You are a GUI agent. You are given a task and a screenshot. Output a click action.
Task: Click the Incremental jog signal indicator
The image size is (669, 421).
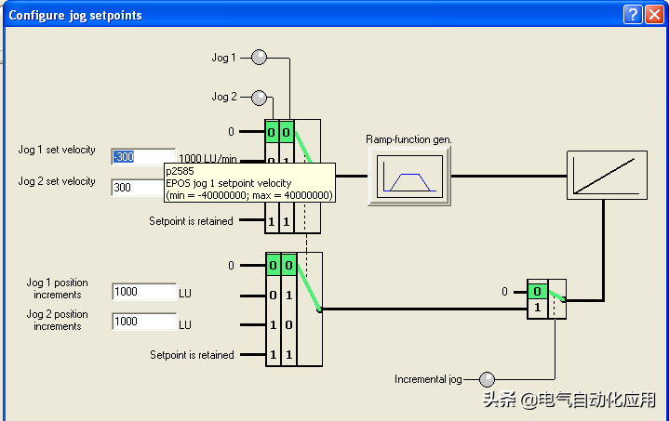tap(487, 379)
